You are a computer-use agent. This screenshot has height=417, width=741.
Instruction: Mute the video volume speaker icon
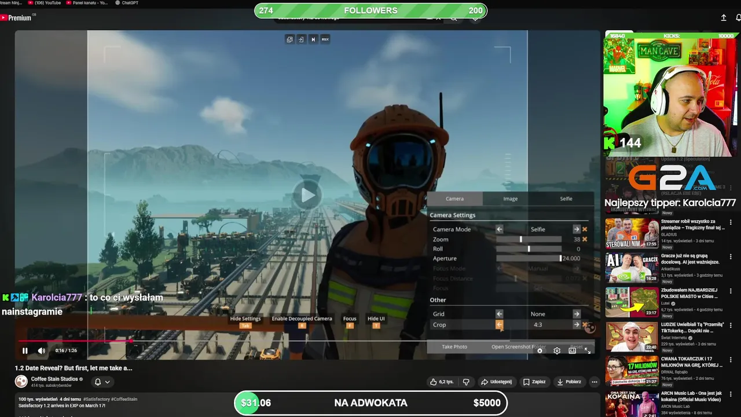[42, 350]
